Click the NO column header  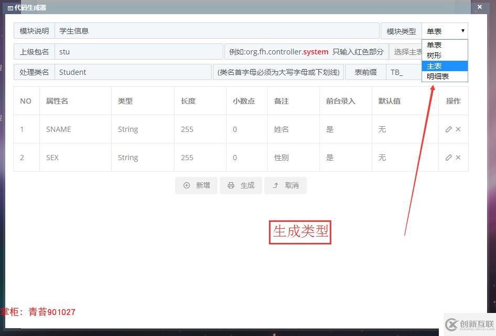pos(26,101)
